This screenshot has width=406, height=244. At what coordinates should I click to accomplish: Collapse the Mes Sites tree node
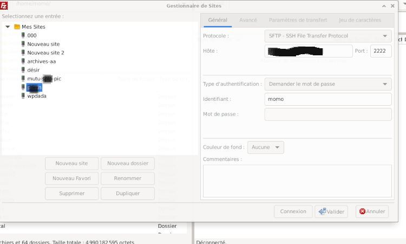tap(8, 27)
